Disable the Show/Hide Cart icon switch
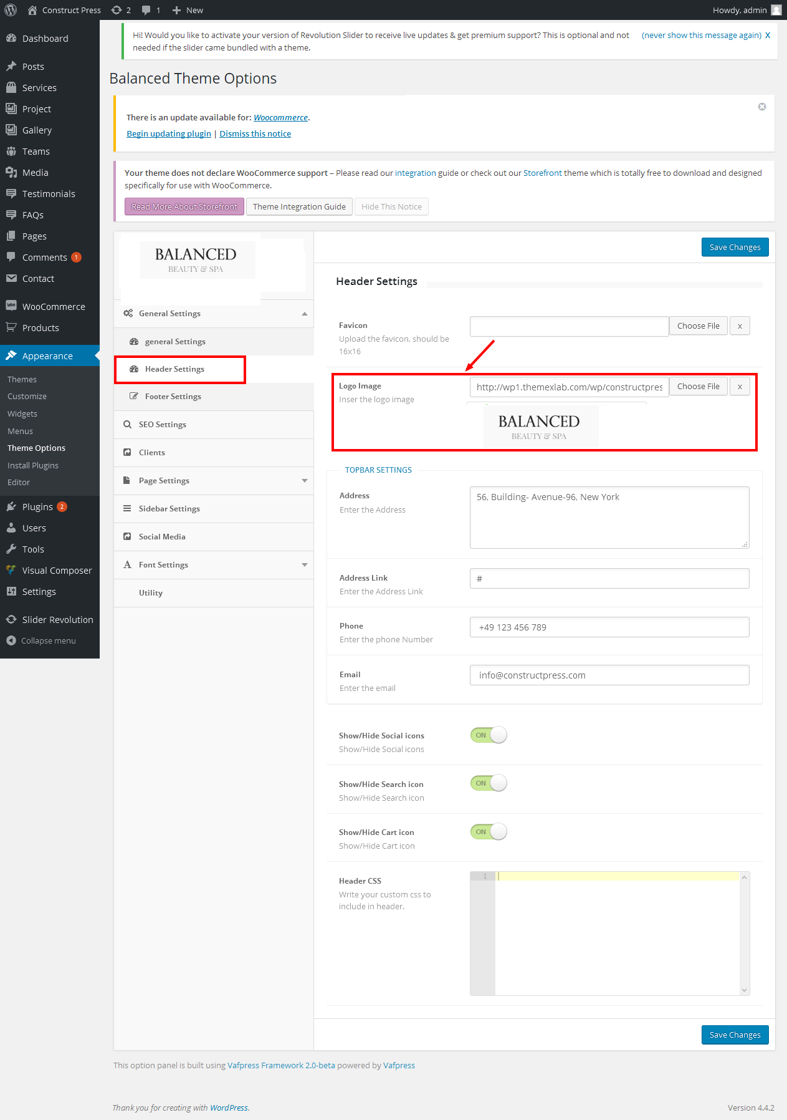 coord(489,832)
